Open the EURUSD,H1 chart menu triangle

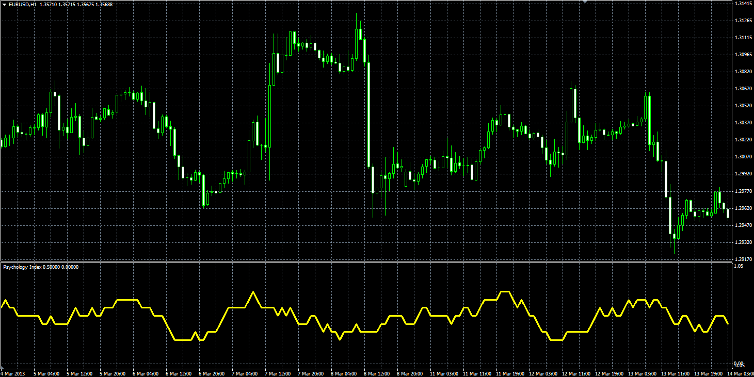[4, 5]
